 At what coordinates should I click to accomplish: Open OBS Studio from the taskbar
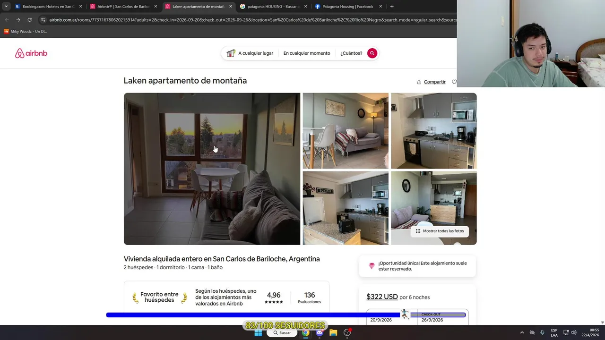tap(347, 332)
